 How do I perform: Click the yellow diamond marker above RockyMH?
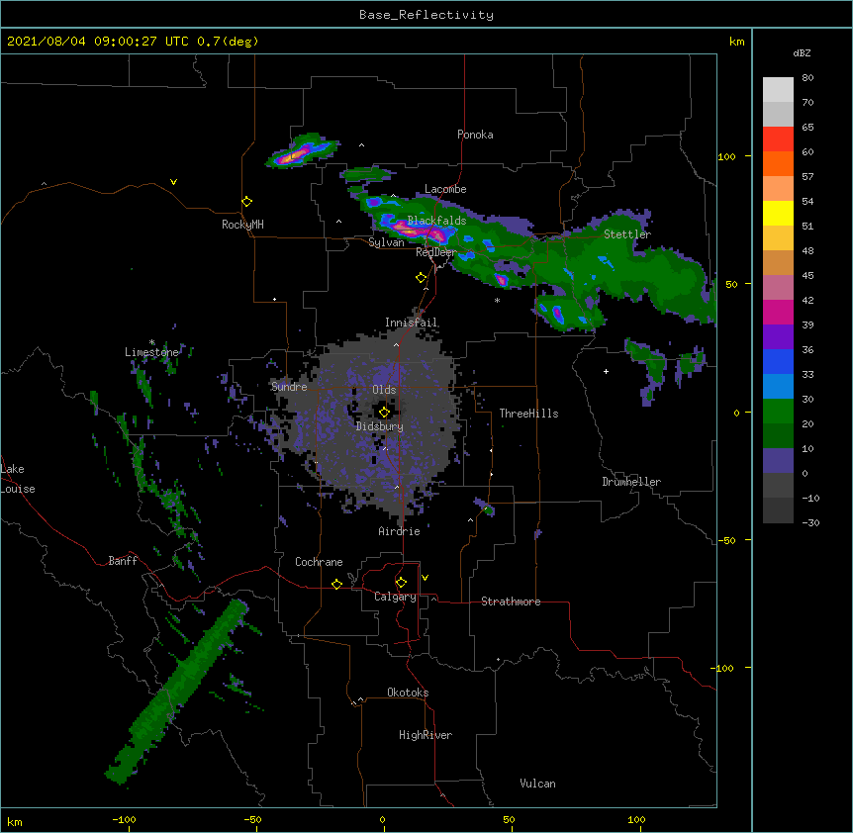click(246, 202)
